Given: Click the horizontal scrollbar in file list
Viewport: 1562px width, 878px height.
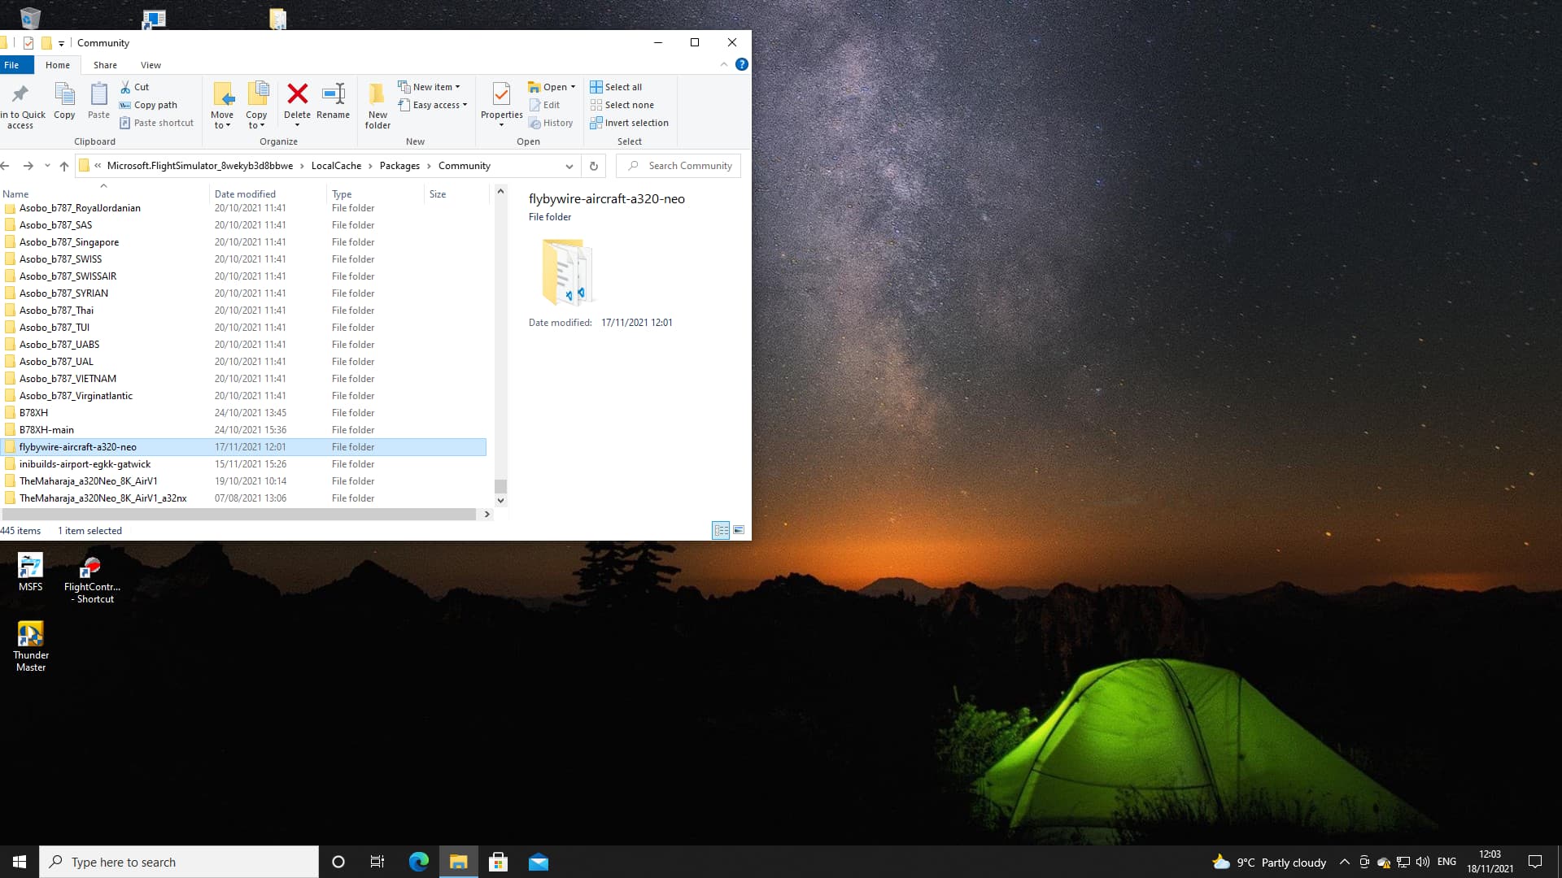Looking at the screenshot, I should click(239, 514).
